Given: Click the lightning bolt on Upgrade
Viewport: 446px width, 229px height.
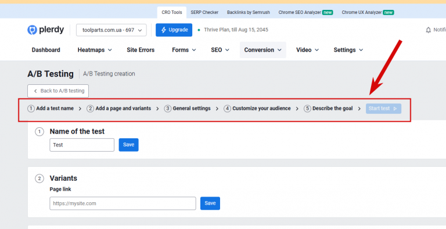Looking at the screenshot, I should coord(164,30).
